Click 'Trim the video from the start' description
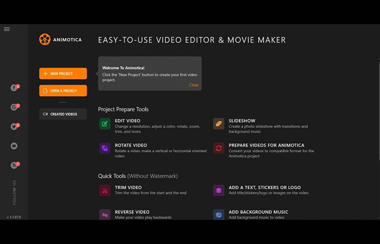Screen dimensions: 380x244 (150, 193)
